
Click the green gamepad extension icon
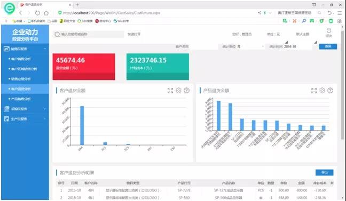[x=312, y=21]
